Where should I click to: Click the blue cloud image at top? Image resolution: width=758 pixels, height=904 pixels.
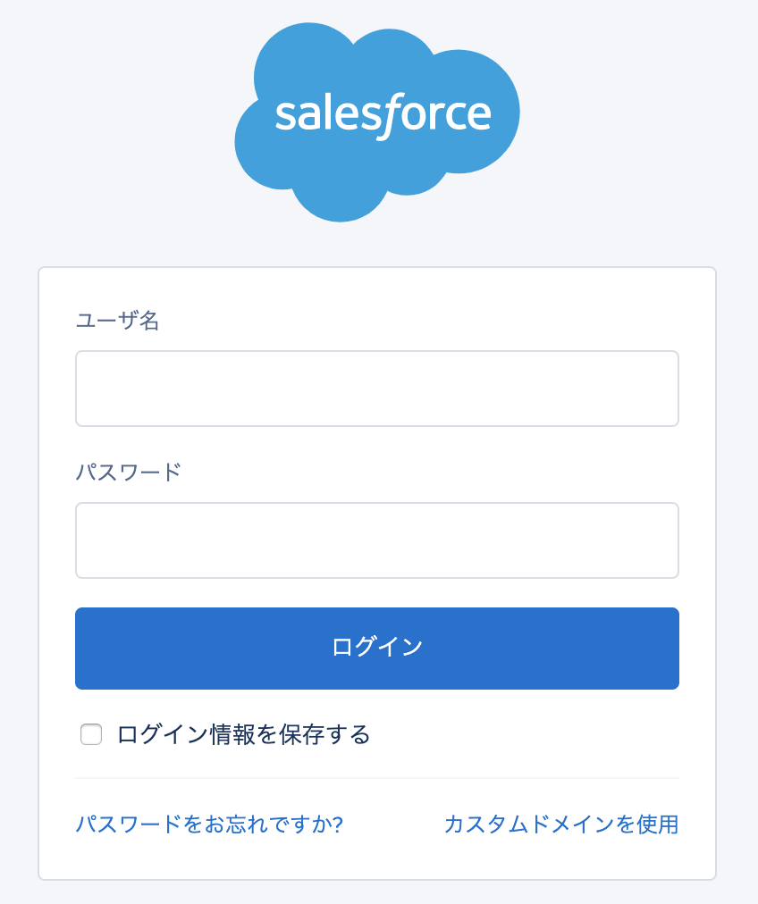point(377,122)
